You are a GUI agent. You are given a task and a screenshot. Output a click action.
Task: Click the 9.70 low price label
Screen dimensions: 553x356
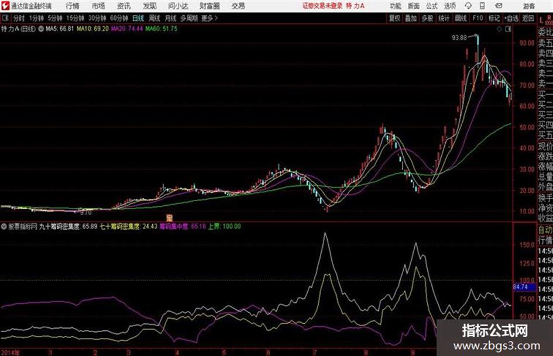85,213
